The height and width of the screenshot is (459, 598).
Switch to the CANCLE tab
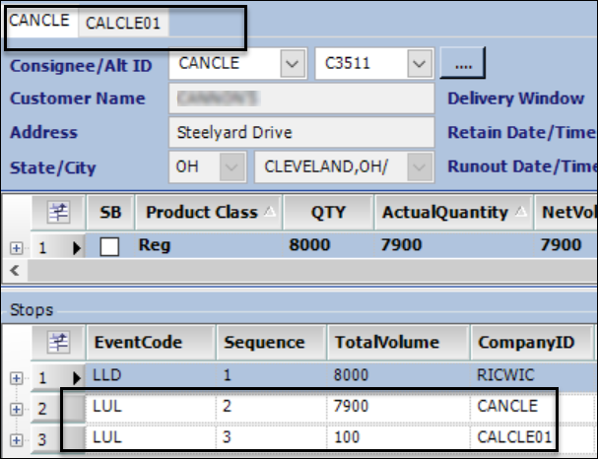click(39, 22)
